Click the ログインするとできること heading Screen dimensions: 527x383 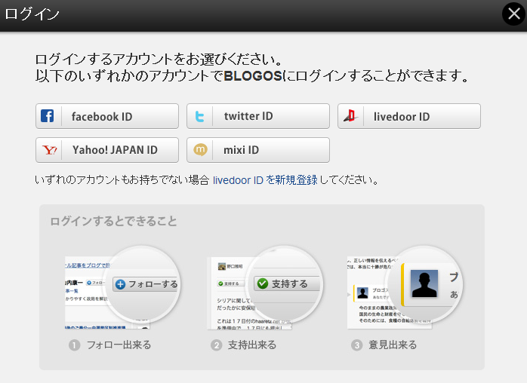(113, 222)
